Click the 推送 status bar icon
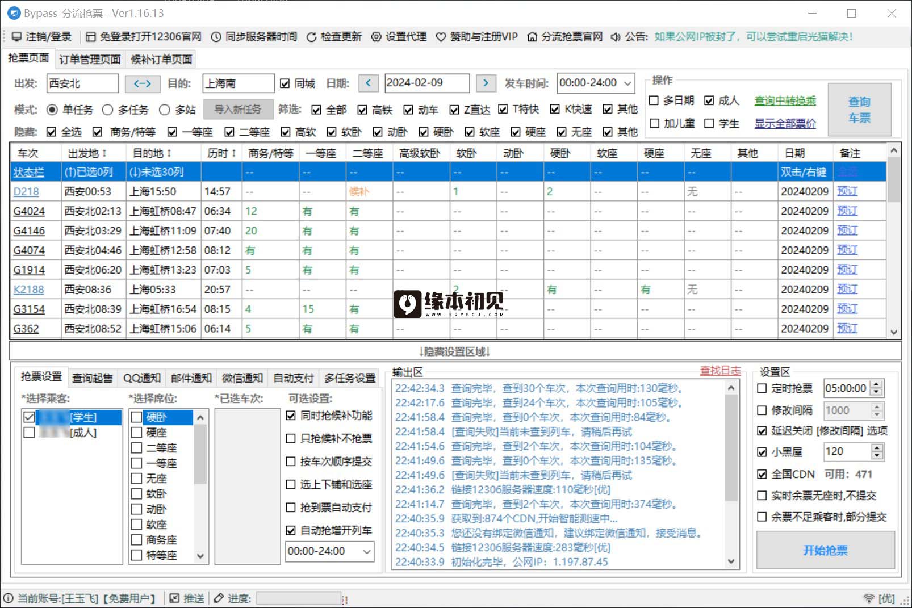This screenshot has width=912, height=608. 174,598
